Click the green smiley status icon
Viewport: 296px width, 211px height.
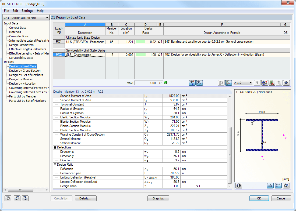(166, 83)
